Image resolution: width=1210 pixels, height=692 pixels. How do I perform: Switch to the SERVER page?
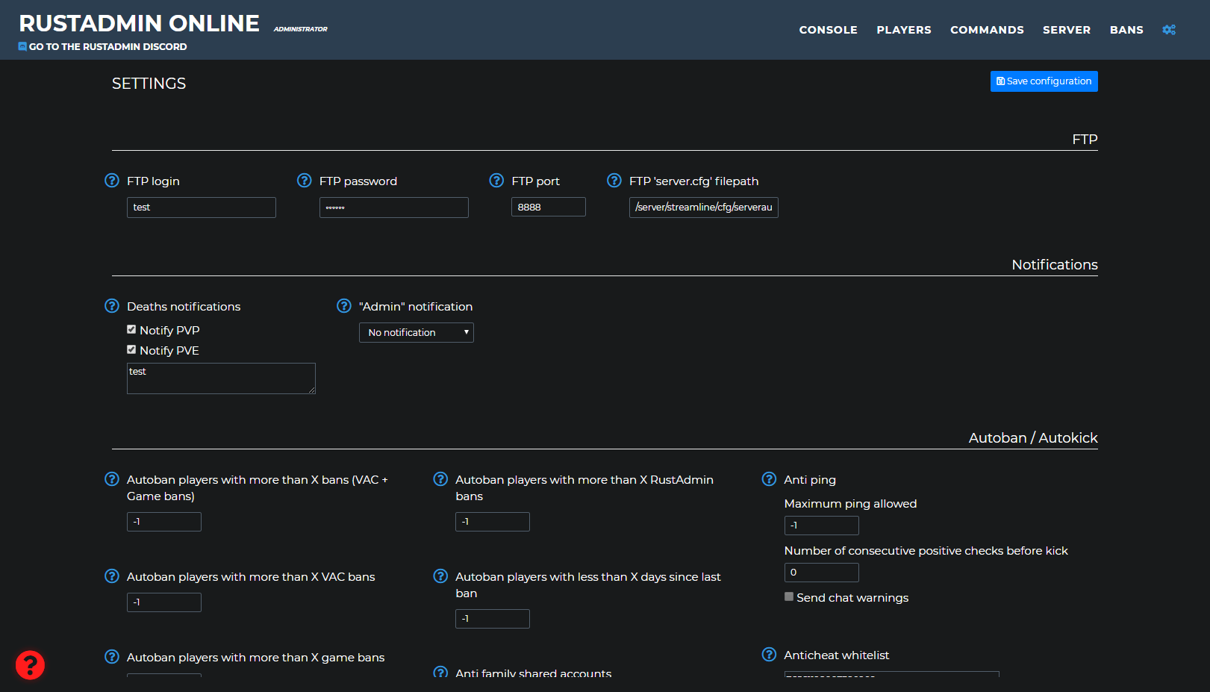(x=1067, y=30)
